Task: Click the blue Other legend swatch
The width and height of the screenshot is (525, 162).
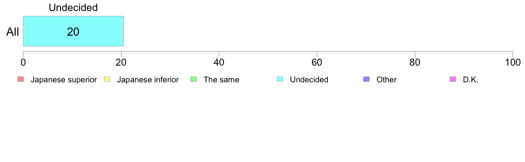Action: point(367,79)
